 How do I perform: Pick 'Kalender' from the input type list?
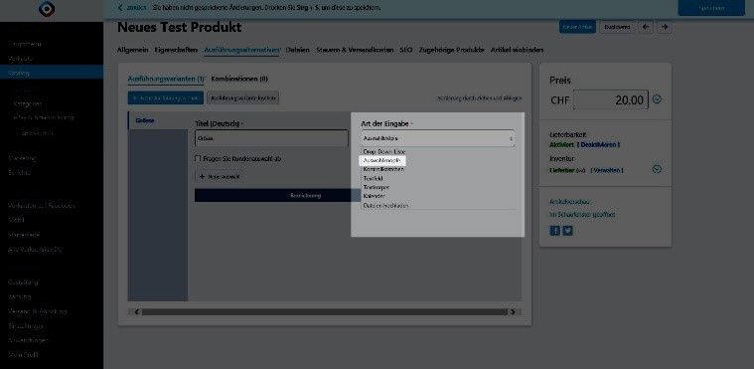(375, 196)
